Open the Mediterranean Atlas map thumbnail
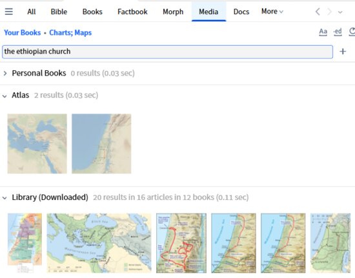This screenshot has height=278, width=355. 37,144
